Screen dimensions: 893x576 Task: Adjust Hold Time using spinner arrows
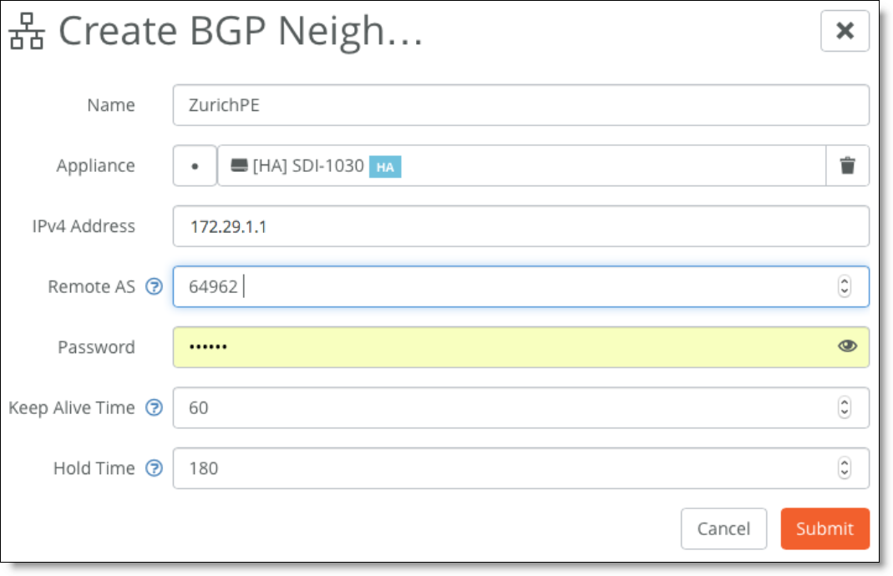[x=845, y=467]
